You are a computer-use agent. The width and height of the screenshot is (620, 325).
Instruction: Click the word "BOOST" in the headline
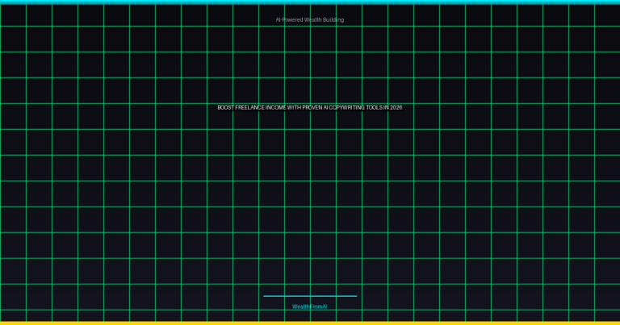pos(225,107)
